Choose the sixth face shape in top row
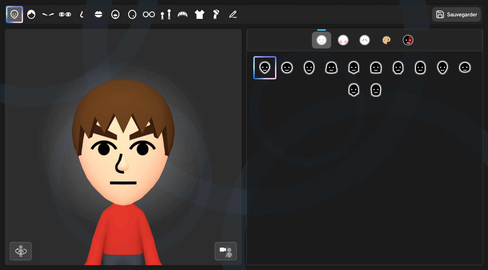488x270 pixels. click(x=376, y=68)
